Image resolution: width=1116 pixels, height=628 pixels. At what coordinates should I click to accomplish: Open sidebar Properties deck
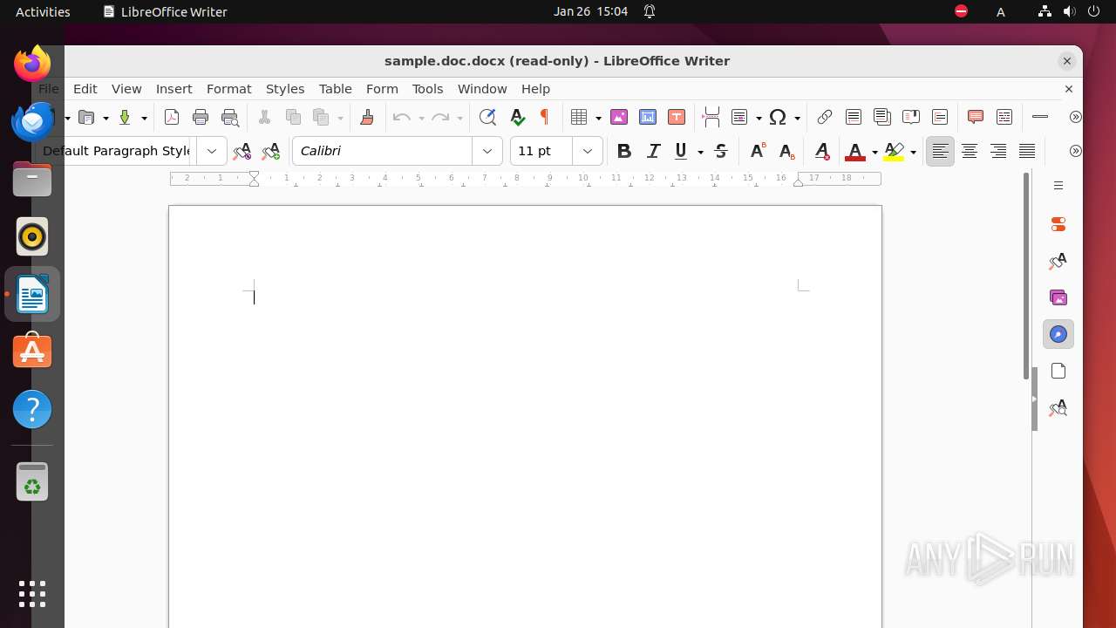(1058, 224)
